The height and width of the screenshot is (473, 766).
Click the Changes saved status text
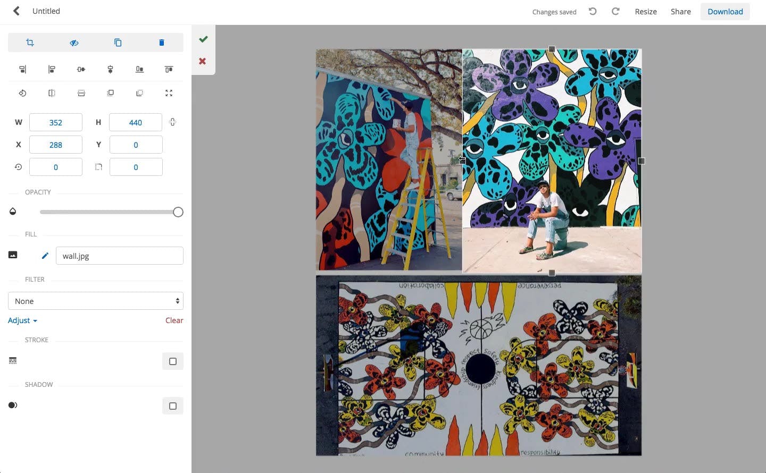click(x=554, y=12)
